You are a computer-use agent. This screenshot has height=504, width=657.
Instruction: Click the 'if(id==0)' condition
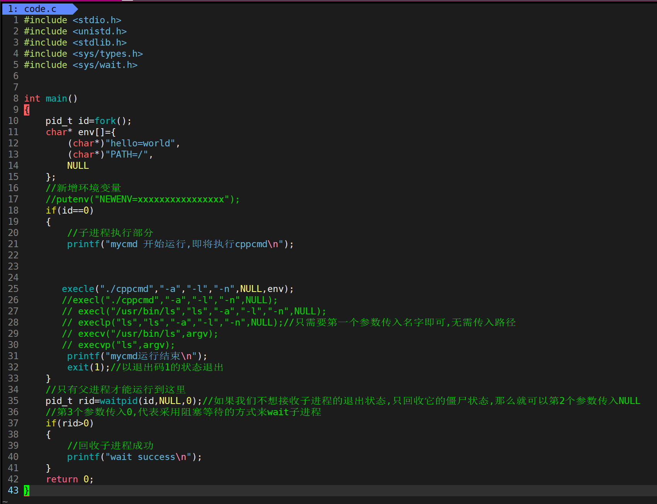tap(70, 210)
